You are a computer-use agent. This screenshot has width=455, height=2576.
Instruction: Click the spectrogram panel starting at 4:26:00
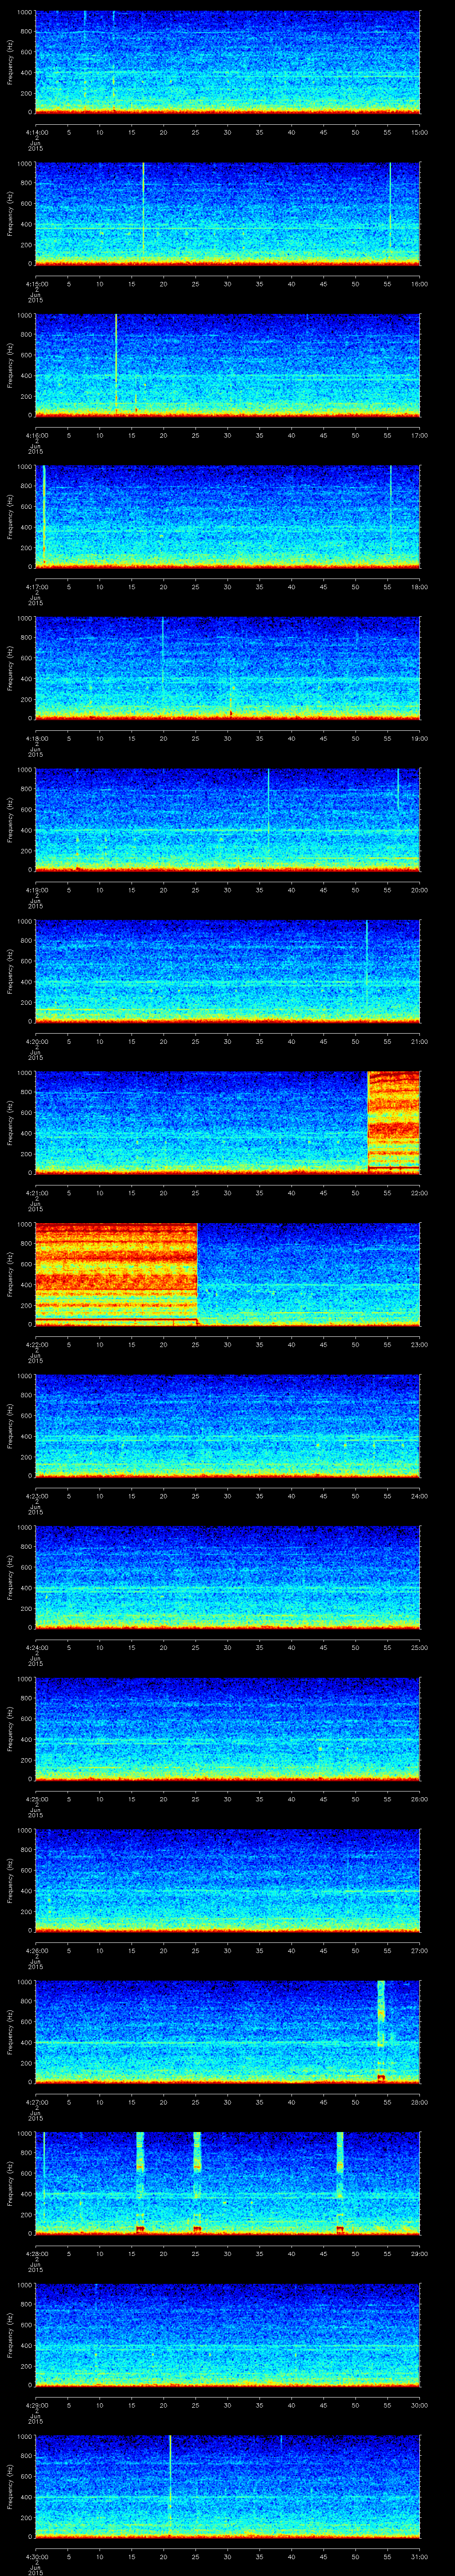coord(227,1881)
